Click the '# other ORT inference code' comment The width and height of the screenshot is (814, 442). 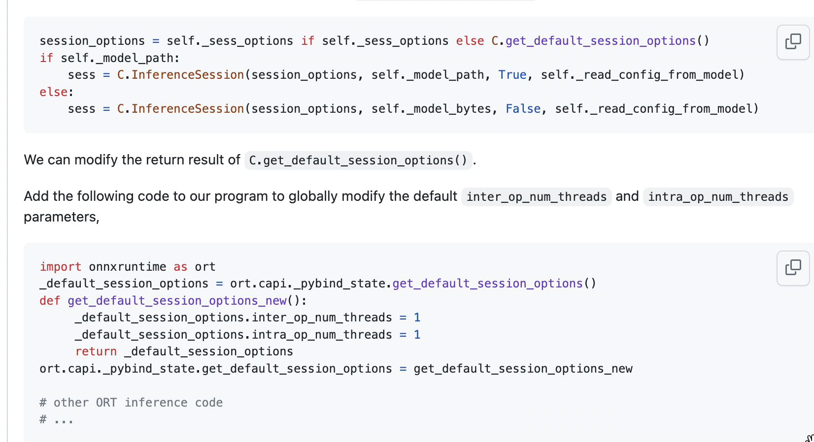[x=131, y=403]
